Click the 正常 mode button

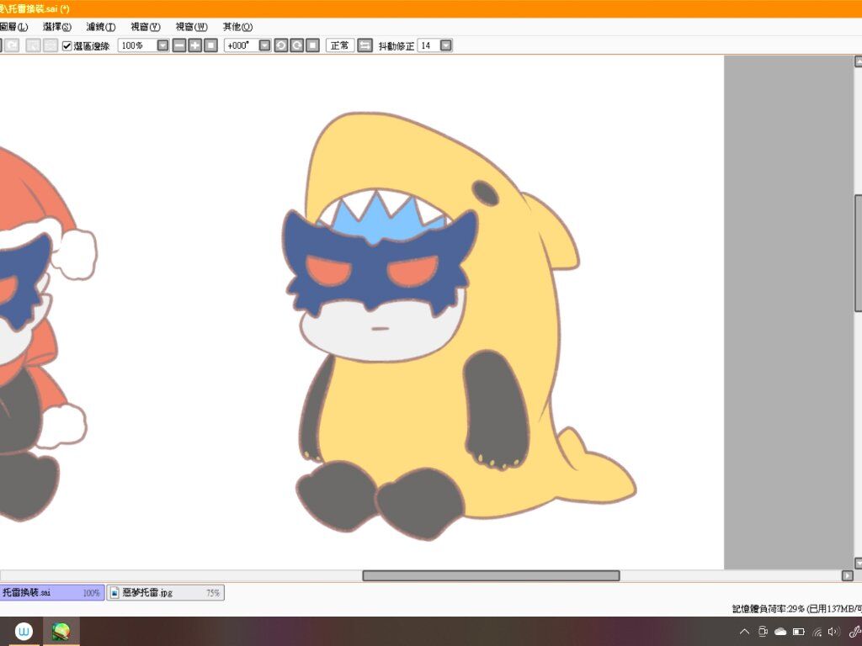pos(340,45)
